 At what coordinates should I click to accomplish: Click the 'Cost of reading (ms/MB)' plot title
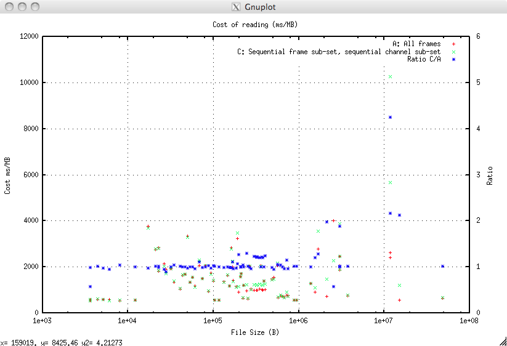point(255,25)
